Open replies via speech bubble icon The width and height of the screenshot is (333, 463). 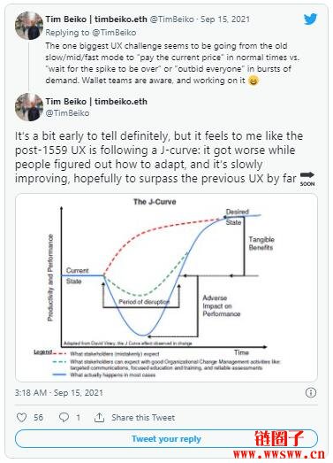64,417
